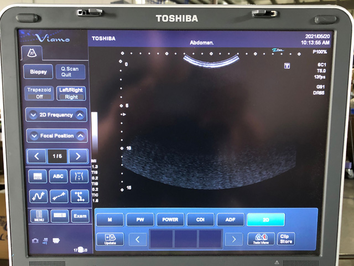Image resolution: width=354 pixels, height=266 pixels.
Task: Click the camera snapshot status icon
Action: [35, 241]
